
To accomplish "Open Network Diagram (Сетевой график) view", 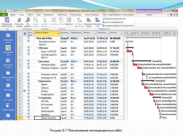I will (x=8, y=107).
